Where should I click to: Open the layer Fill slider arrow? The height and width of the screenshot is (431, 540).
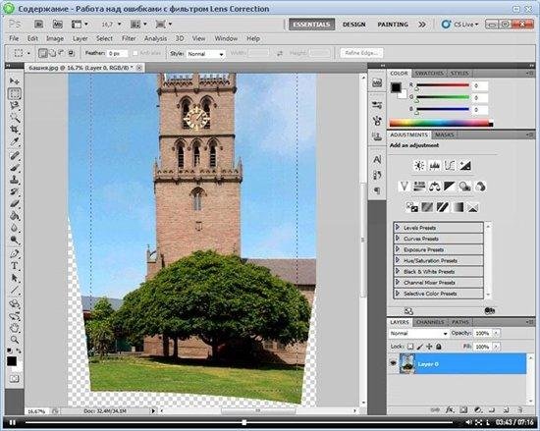click(496, 347)
